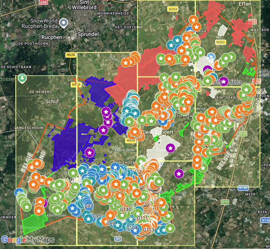Click the MASTBOS place label
The width and height of the screenshot is (270, 249).
tap(260, 30)
